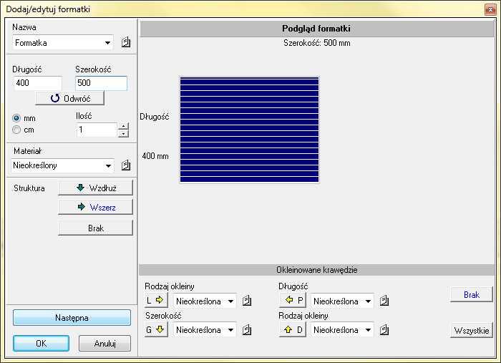
Task: Toggle the D bottom edge arrow button
Action: (x=293, y=329)
